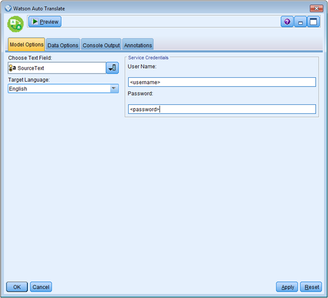
Task: Click the string type icon next to SourceText
Action: (x=12, y=68)
